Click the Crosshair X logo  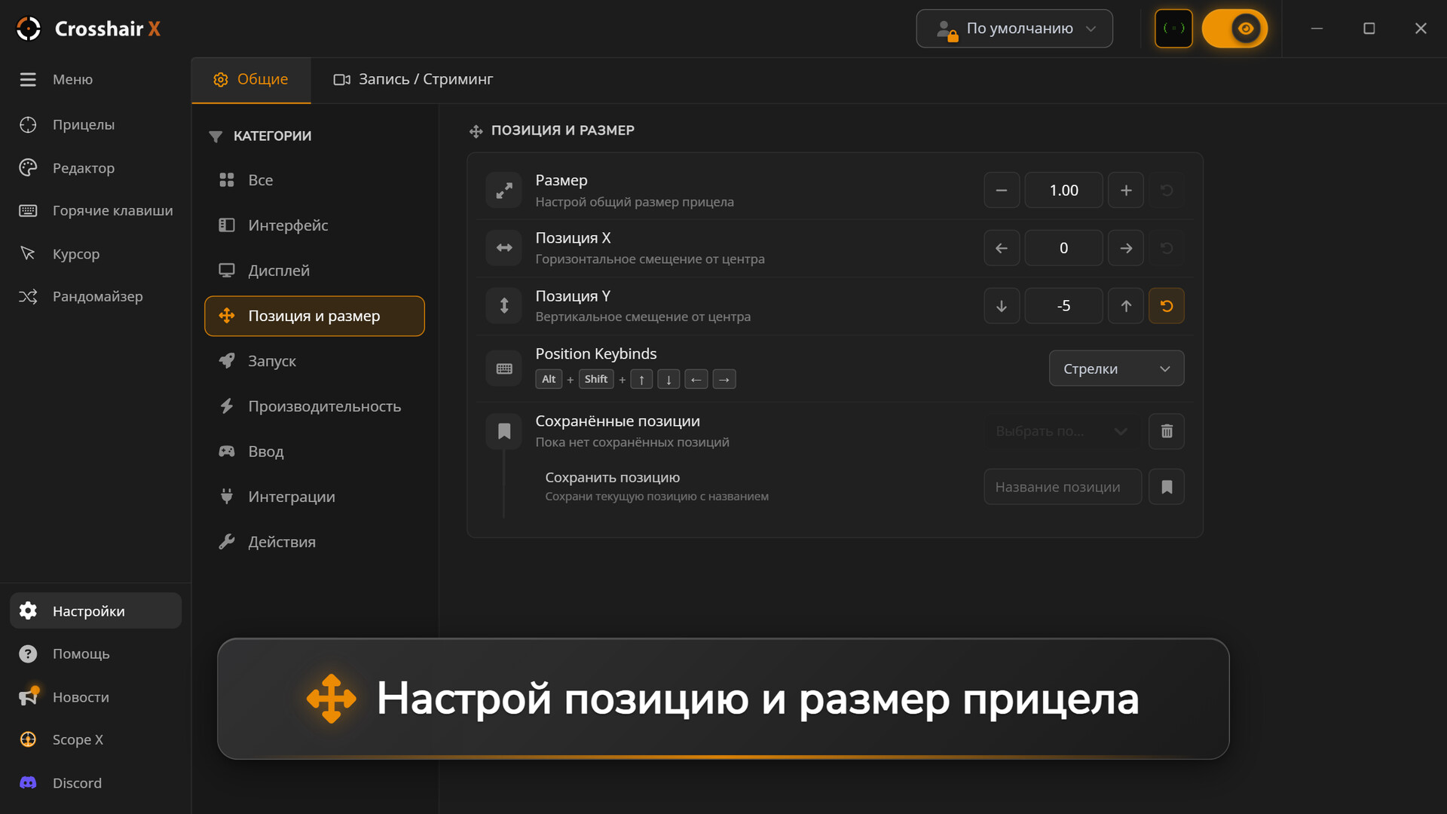[88, 29]
